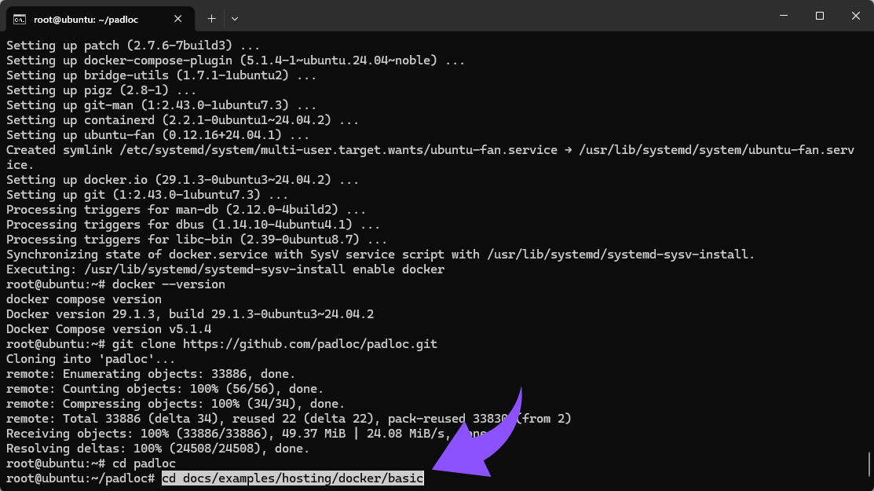Image resolution: width=874 pixels, height=491 pixels.
Task: Maximize the terminal window
Action: pos(819,16)
